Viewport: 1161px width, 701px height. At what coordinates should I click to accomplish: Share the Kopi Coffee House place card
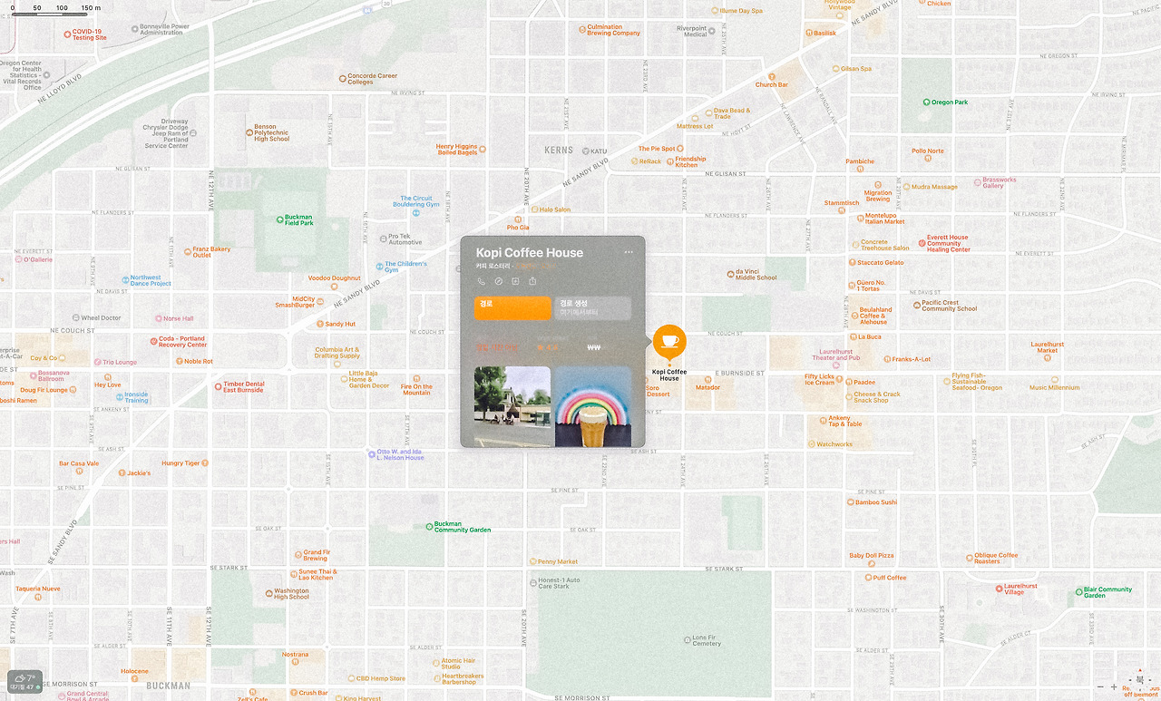tap(532, 281)
